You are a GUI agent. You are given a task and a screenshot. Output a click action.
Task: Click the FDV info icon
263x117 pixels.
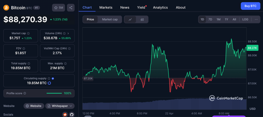(x=24, y=48)
